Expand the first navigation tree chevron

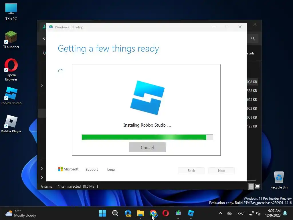click(42, 86)
